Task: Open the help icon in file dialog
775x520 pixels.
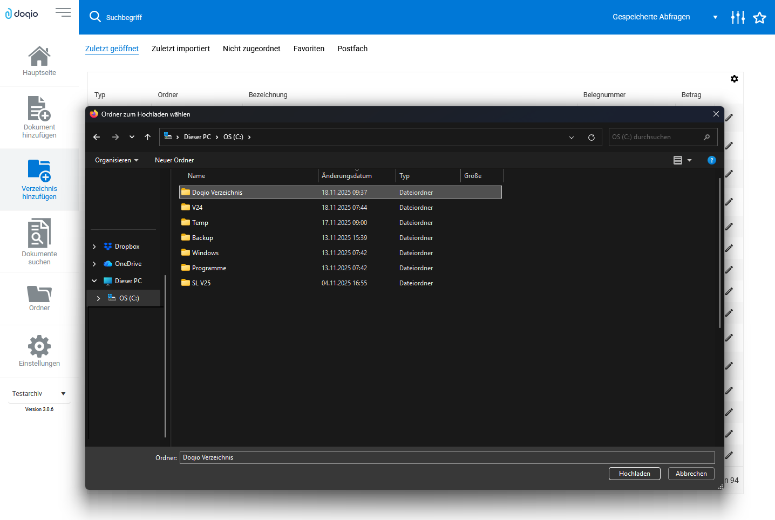Action: pyautogui.click(x=711, y=160)
